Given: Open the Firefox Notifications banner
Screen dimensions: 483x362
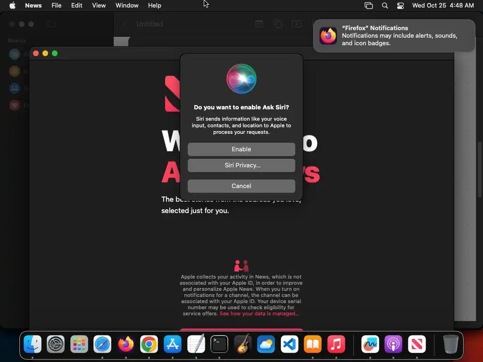Looking at the screenshot, I should (x=394, y=36).
